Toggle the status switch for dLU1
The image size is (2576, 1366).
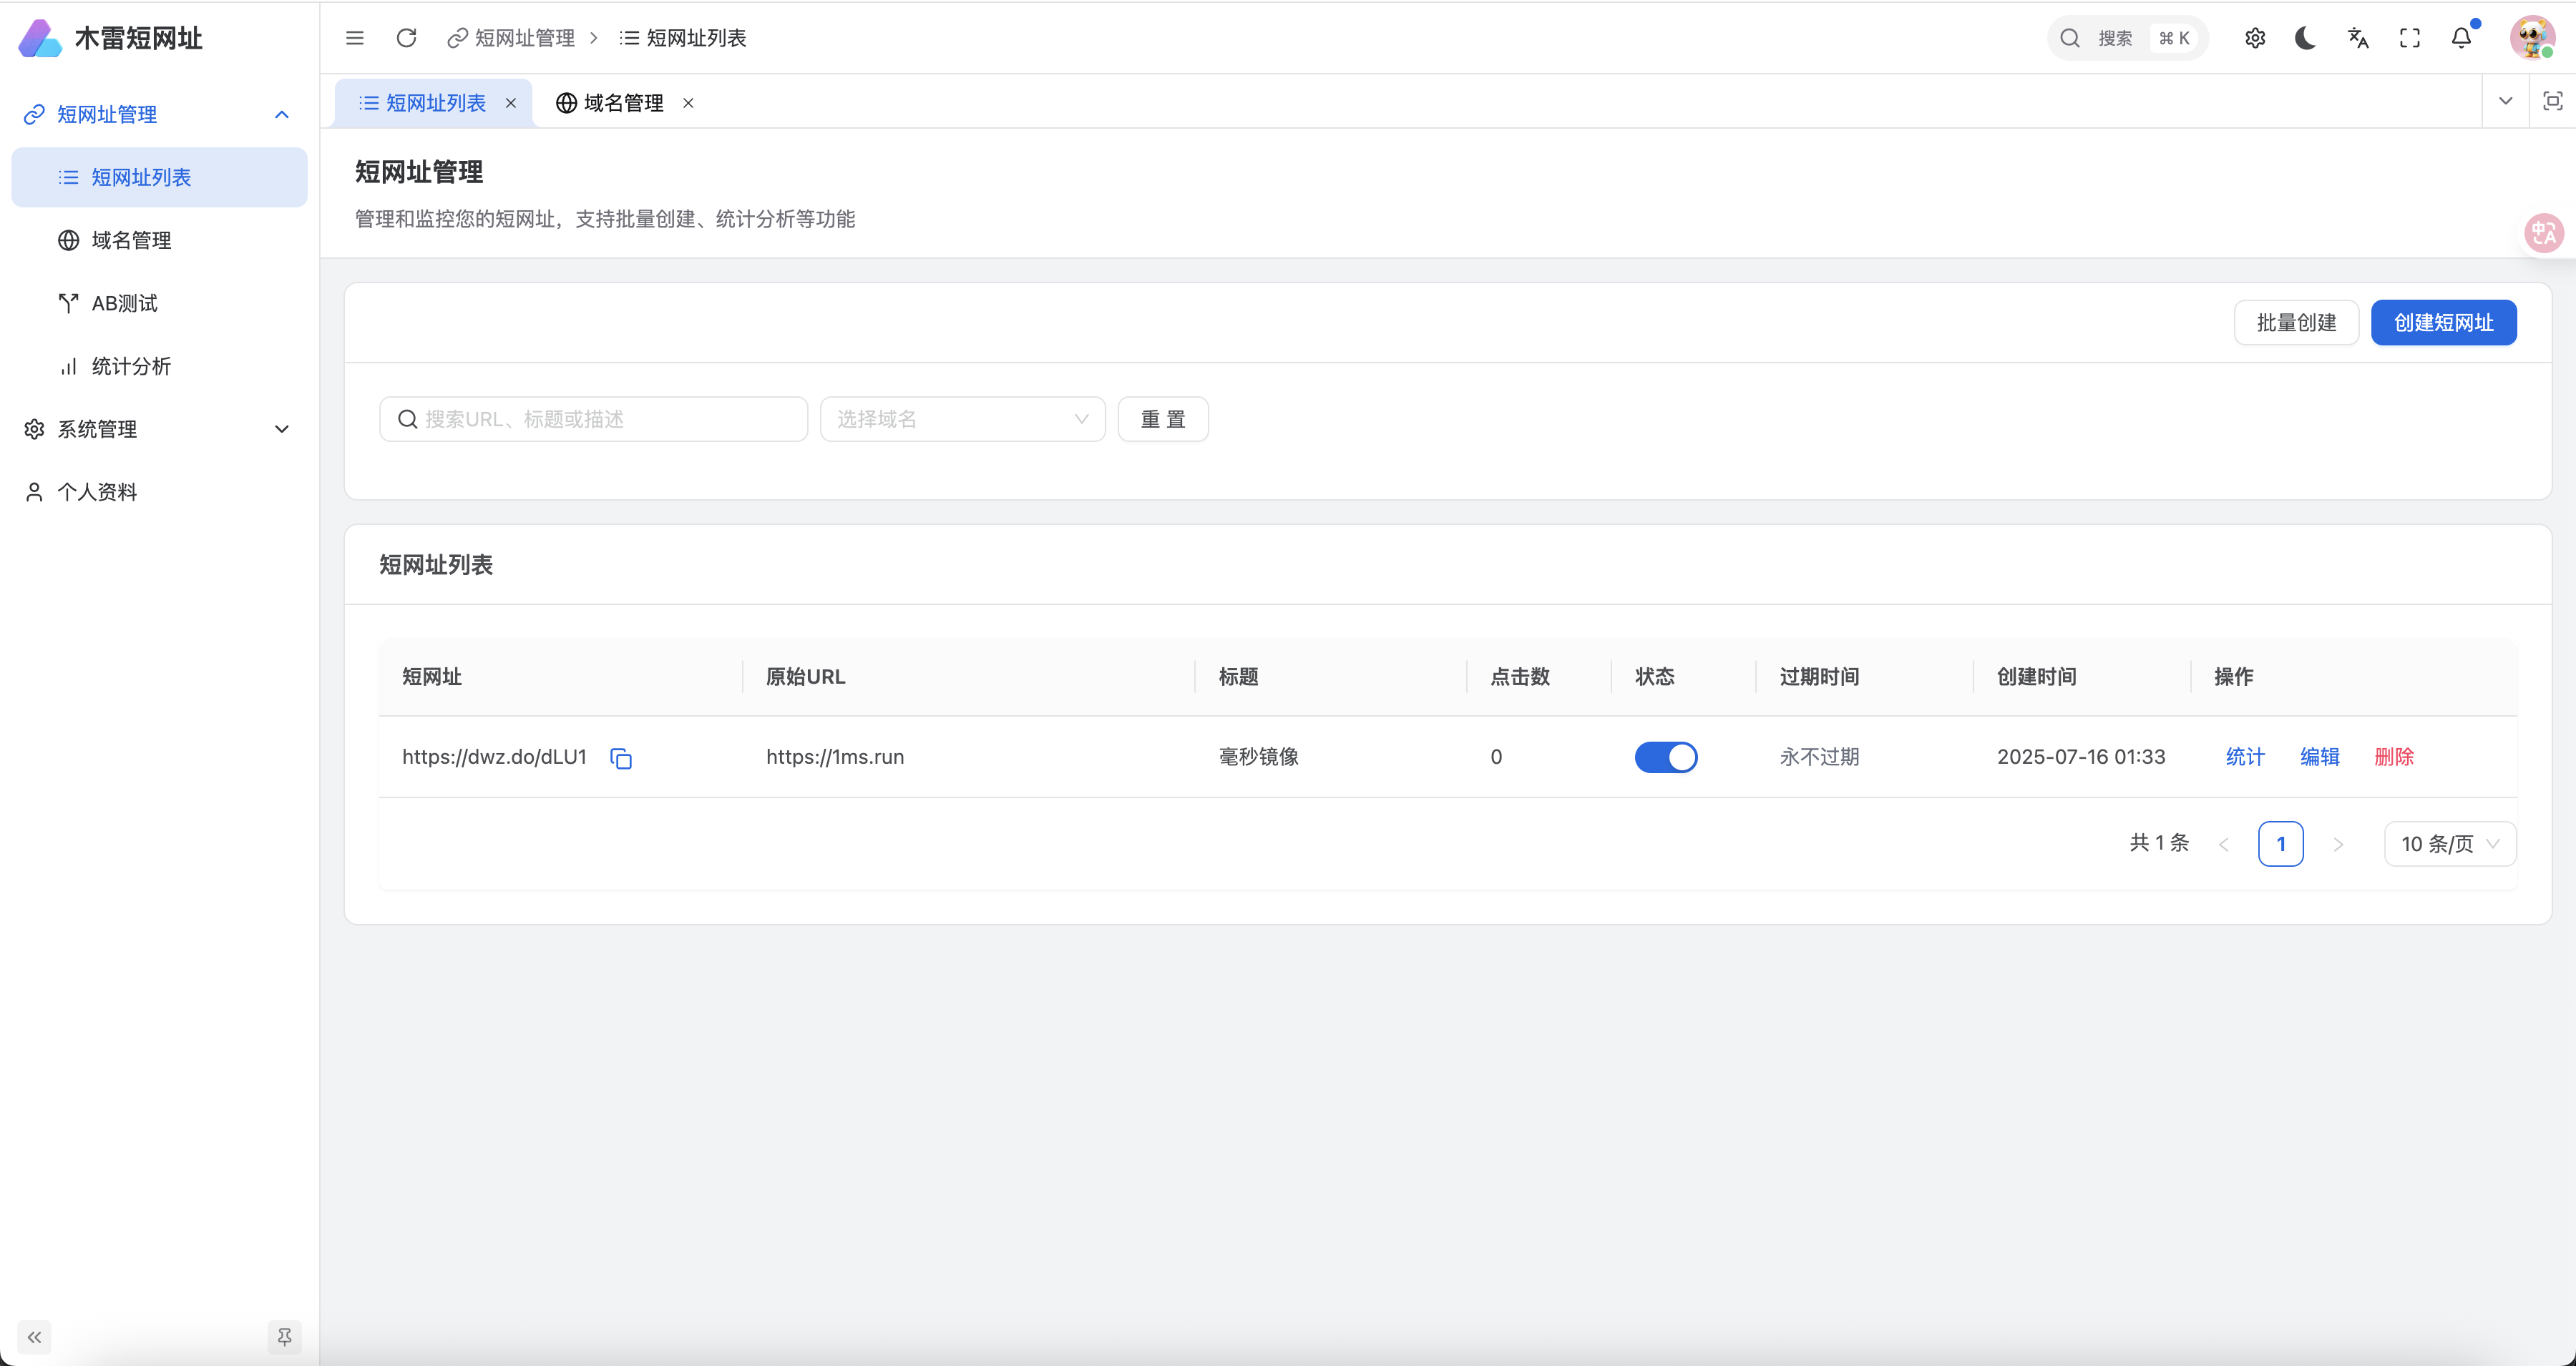click(1665, 757)
